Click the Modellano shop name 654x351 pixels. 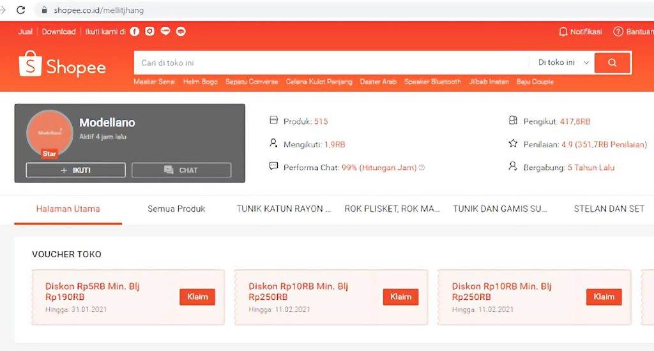click(107, 123)
